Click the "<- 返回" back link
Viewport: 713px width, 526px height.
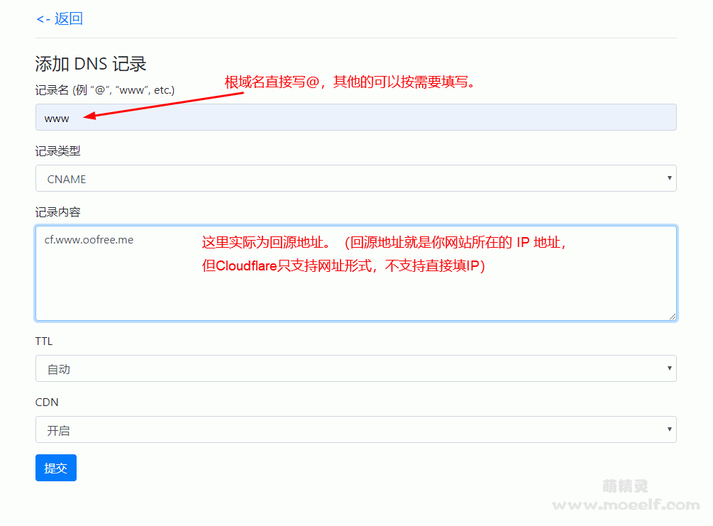pyautogui.click(x=59, y=18)
